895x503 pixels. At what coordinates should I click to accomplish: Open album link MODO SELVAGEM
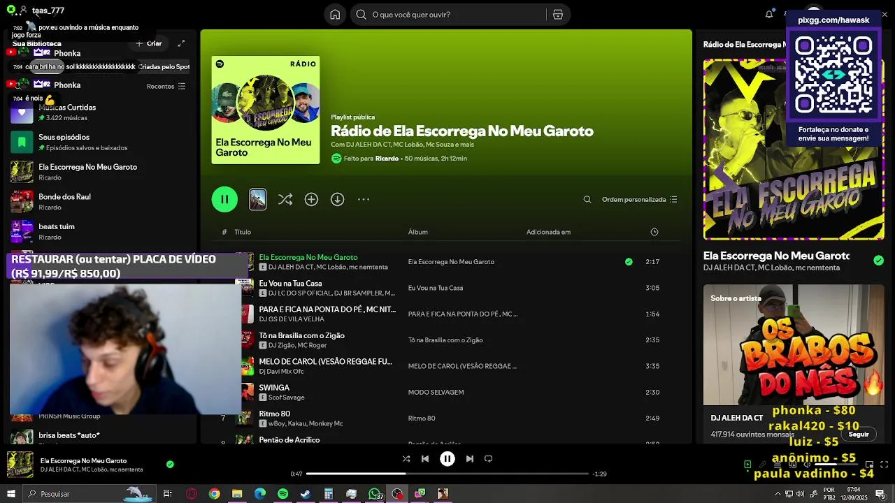click(436, 393)
